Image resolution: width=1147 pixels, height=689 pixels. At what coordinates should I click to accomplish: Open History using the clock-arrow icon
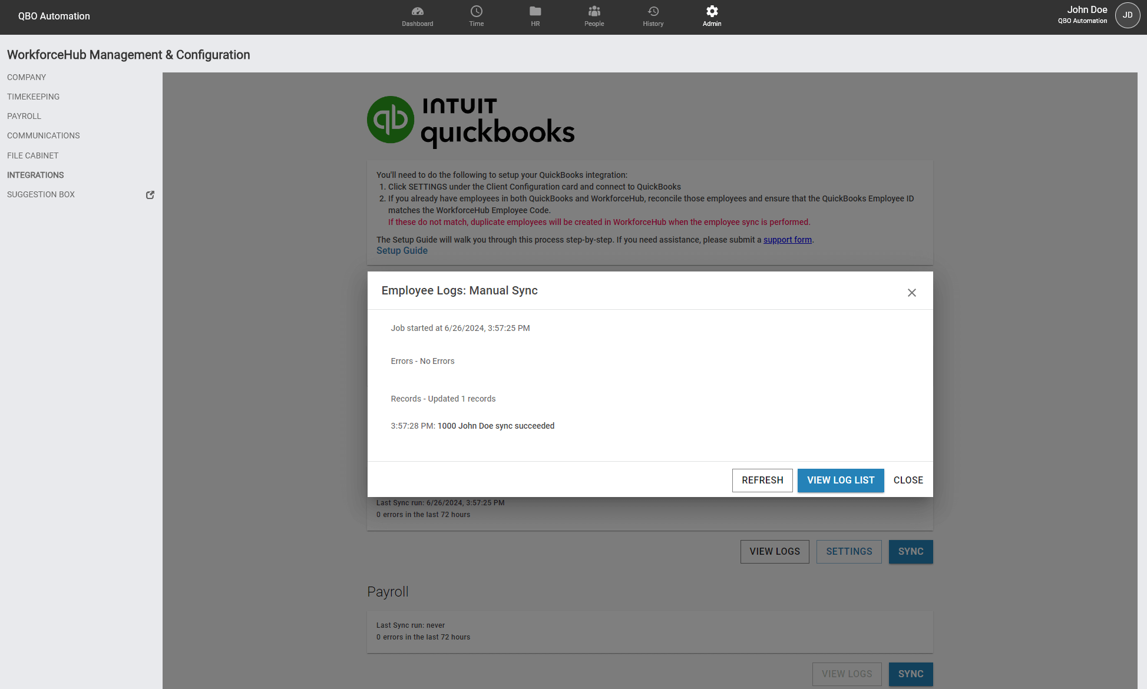tap(653, 16)
